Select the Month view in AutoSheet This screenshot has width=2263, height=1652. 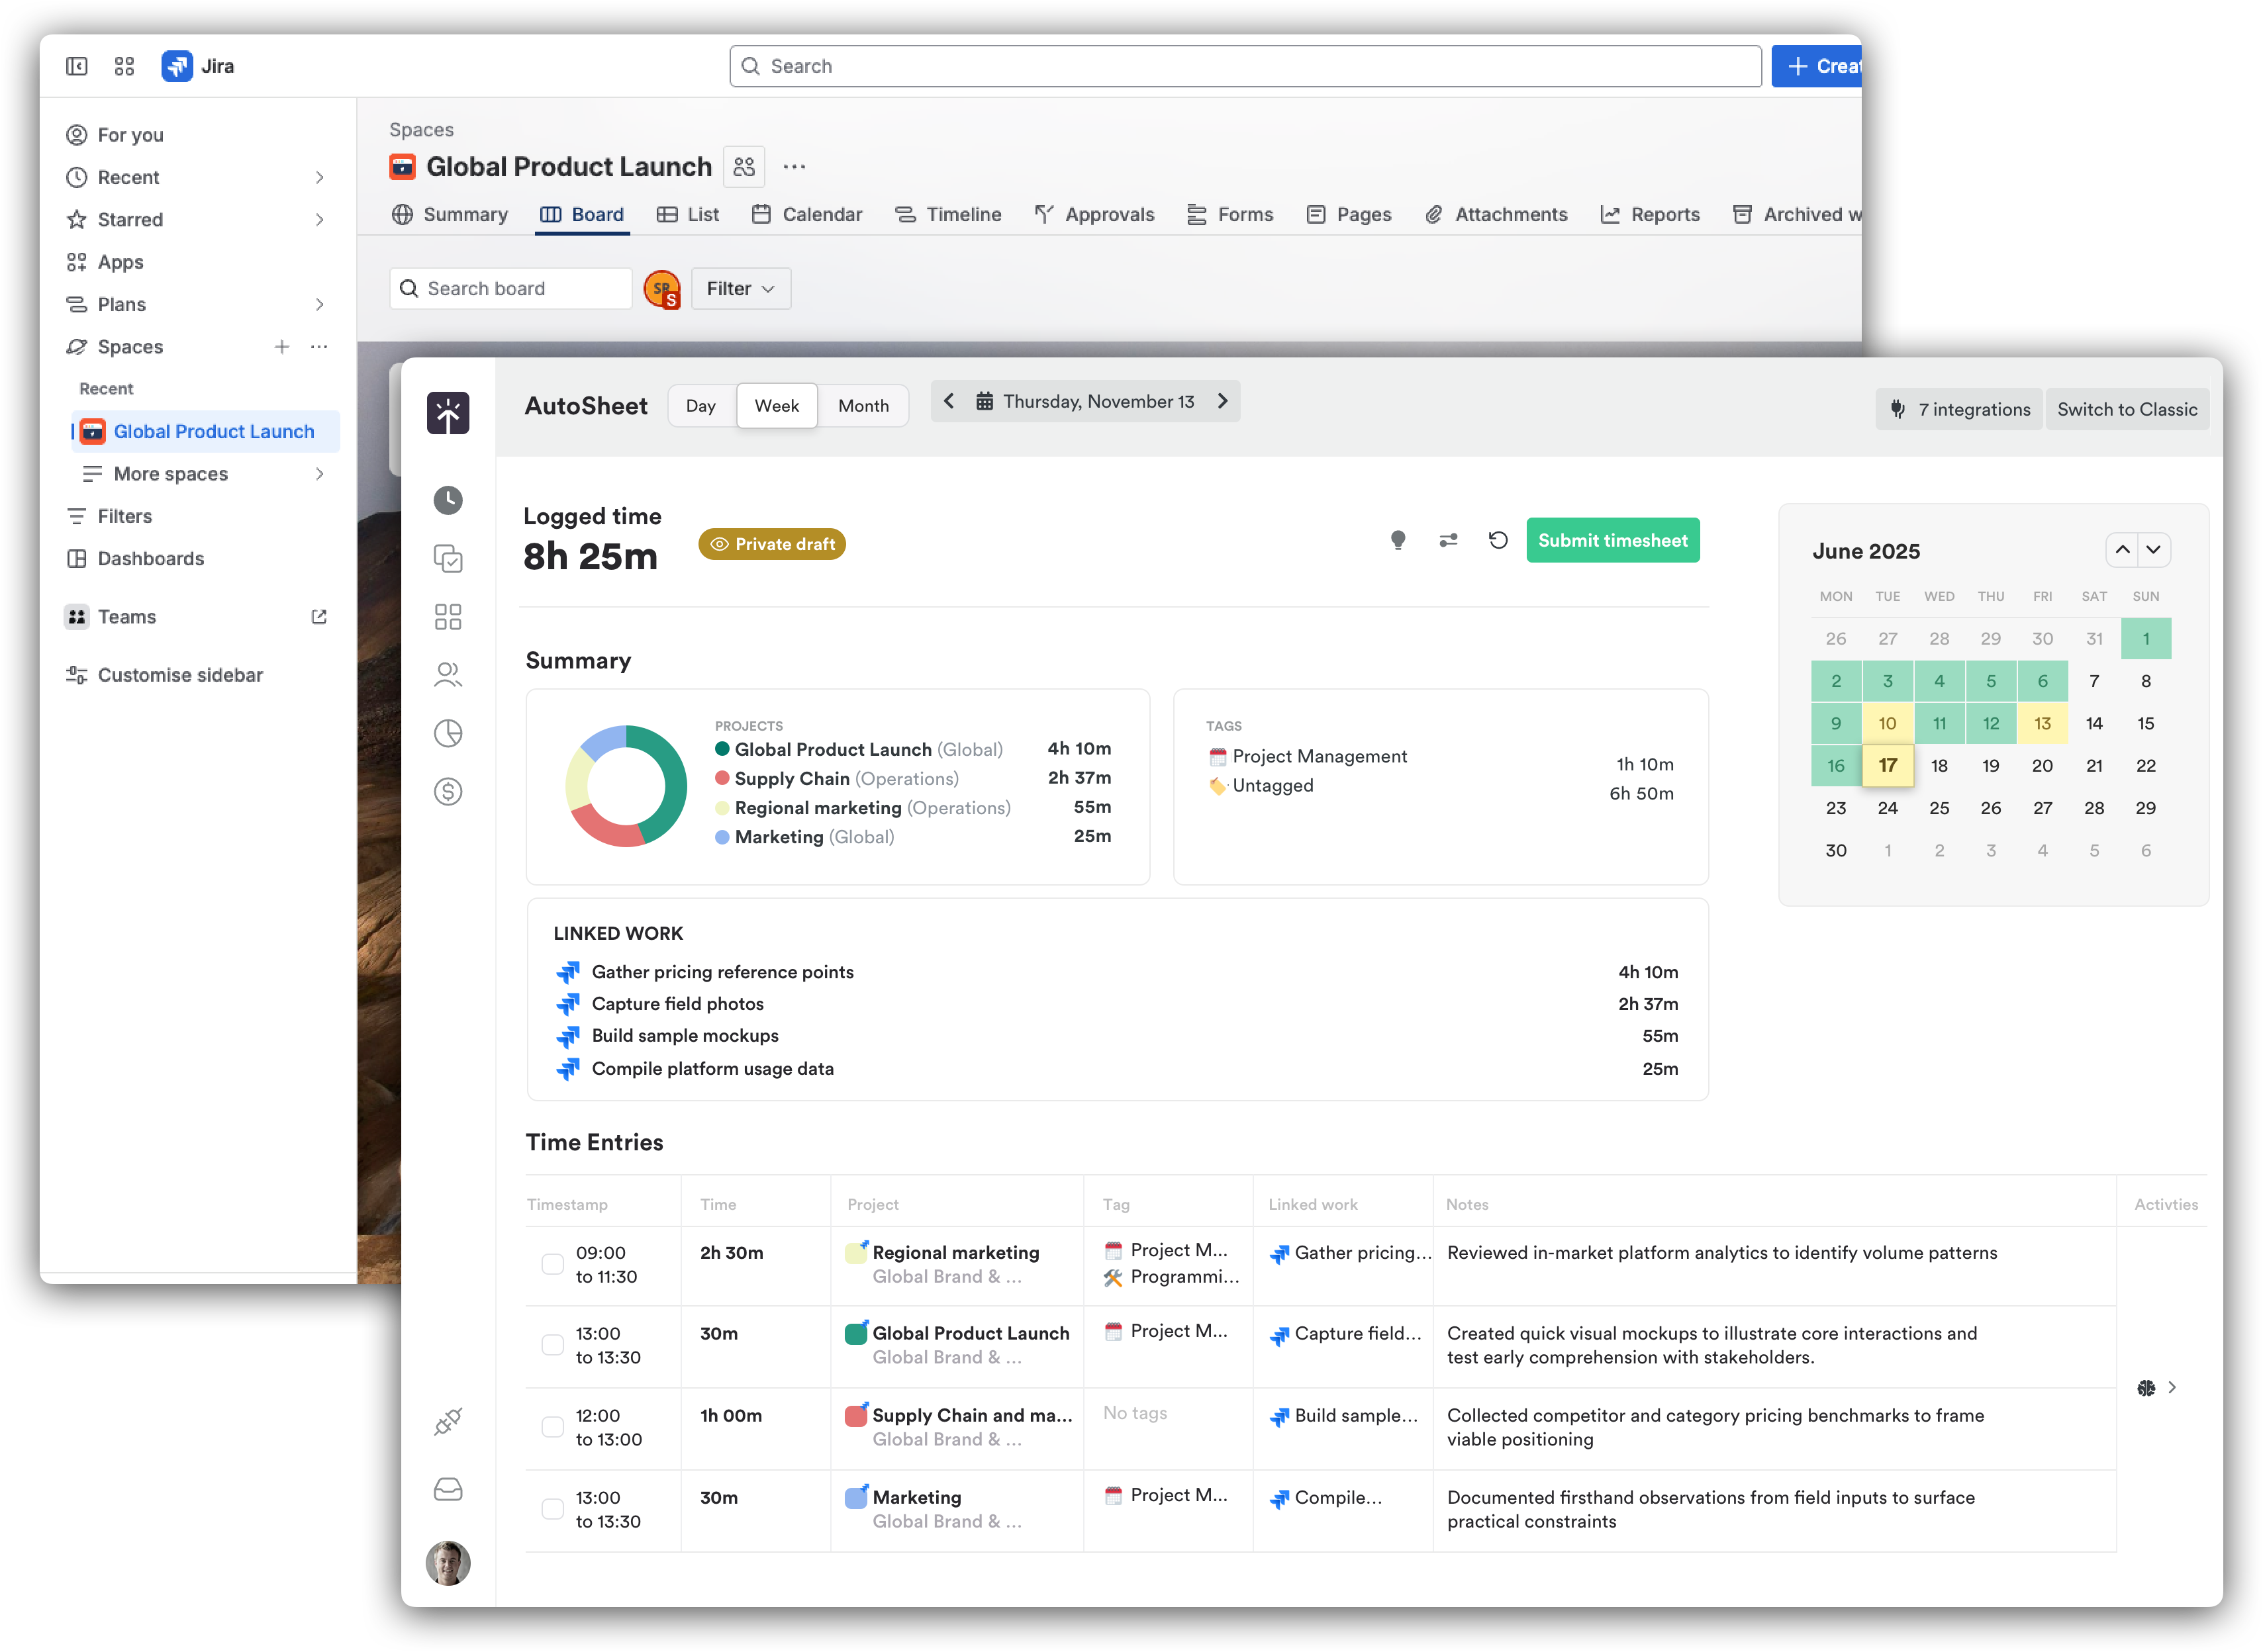(863, 405)
